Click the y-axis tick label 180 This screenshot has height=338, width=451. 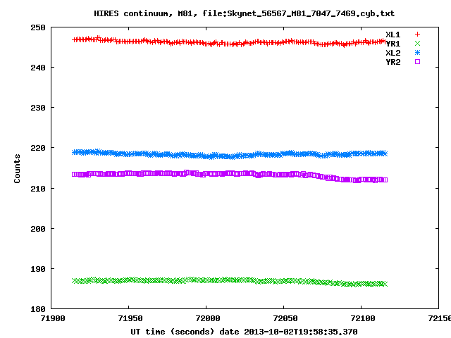point(38,310)
